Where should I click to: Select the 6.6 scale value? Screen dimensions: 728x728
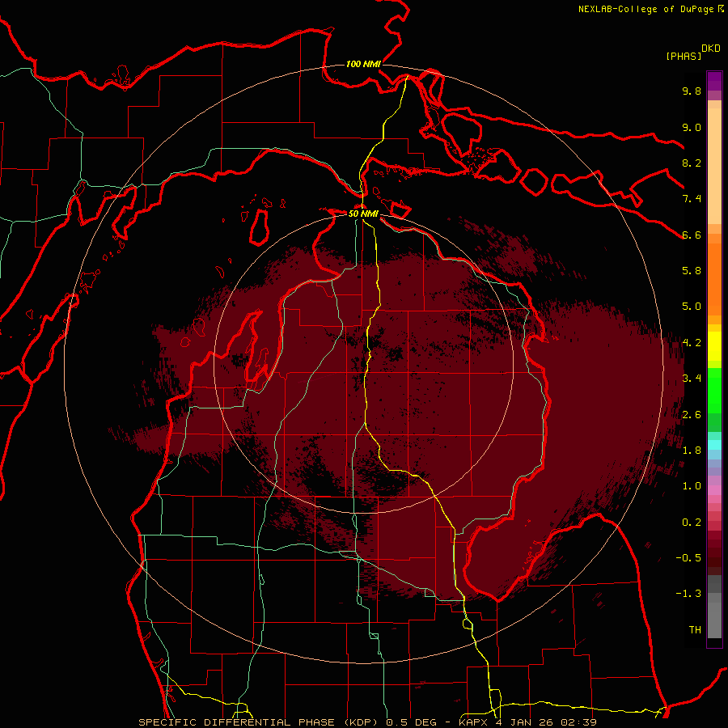click(x=692, y=235)
